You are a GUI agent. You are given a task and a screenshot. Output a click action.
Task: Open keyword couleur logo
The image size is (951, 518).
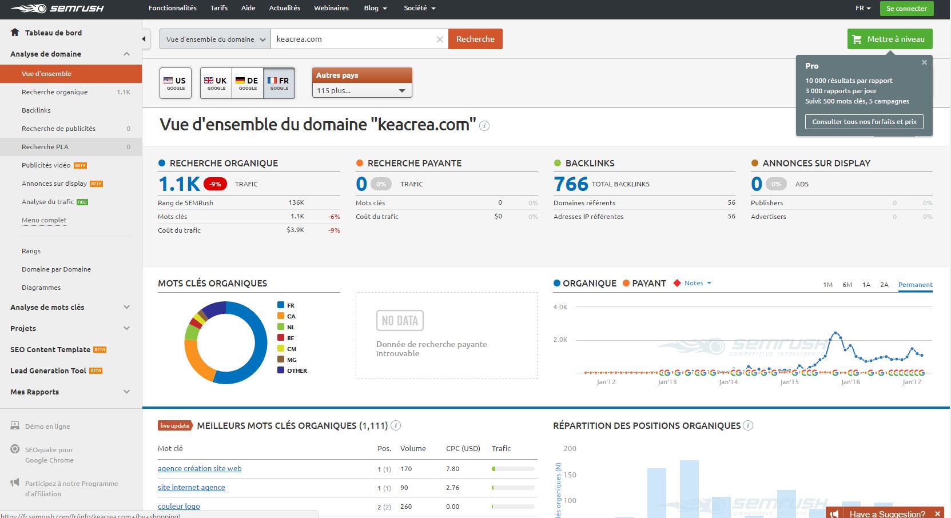(179, 506)
